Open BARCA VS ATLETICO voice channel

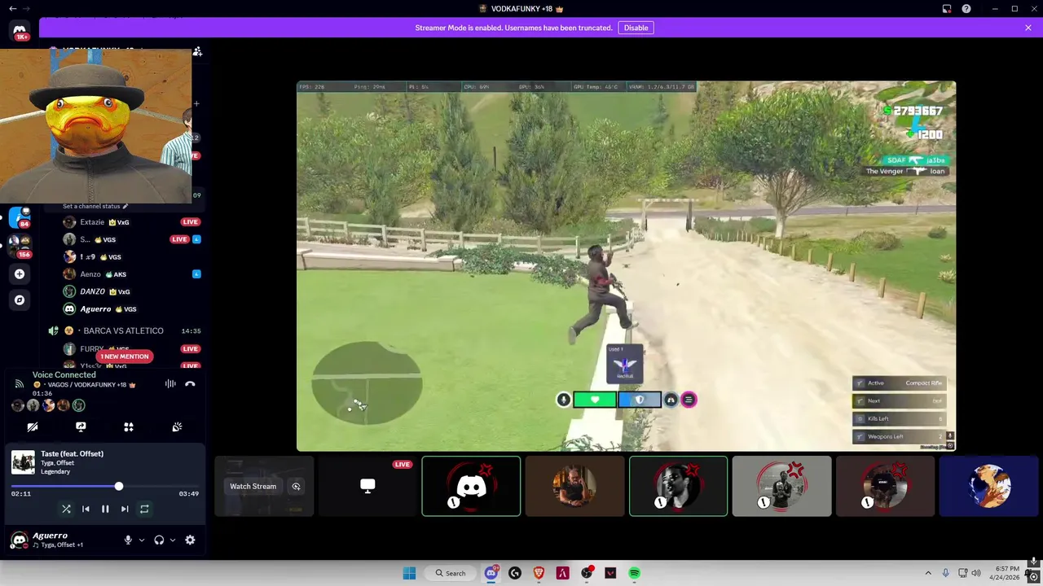[123, 330]
